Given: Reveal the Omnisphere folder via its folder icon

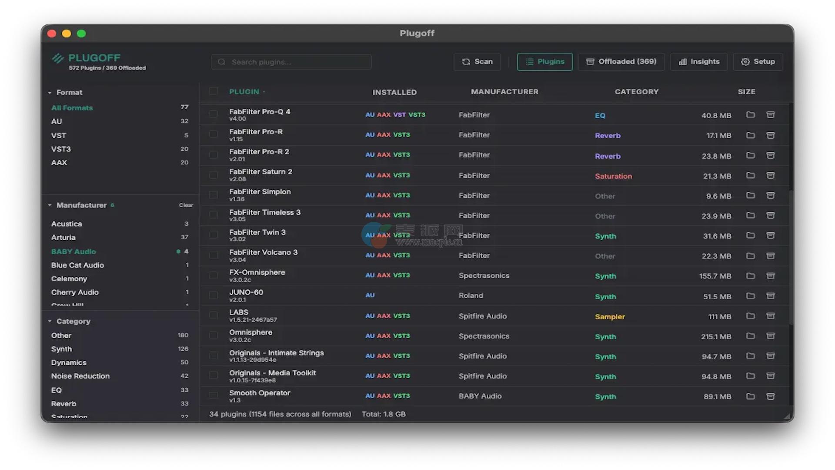Looking at the screenshot, I should 750,336.
